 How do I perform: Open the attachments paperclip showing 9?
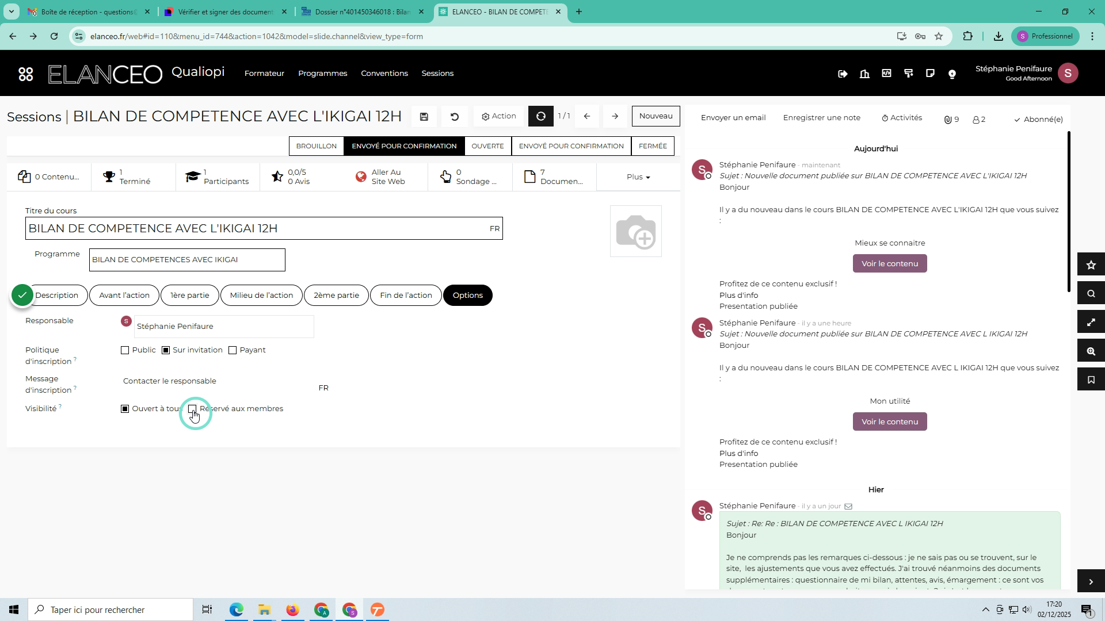951,120
